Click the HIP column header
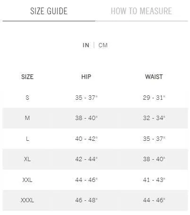Screen dimensions: 190x215 point(86,77)
